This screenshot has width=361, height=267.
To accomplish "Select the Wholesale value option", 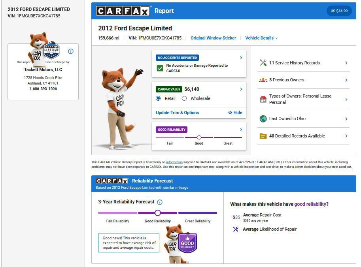I will [184, 98].
